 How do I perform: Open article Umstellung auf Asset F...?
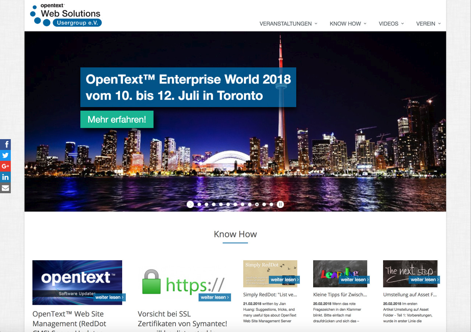410,295
